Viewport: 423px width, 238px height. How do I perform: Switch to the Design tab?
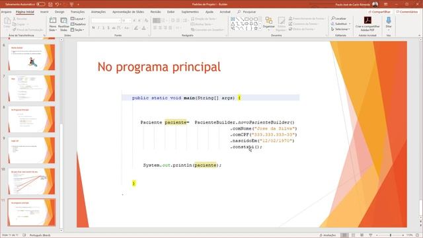click(x=59, y=12)
